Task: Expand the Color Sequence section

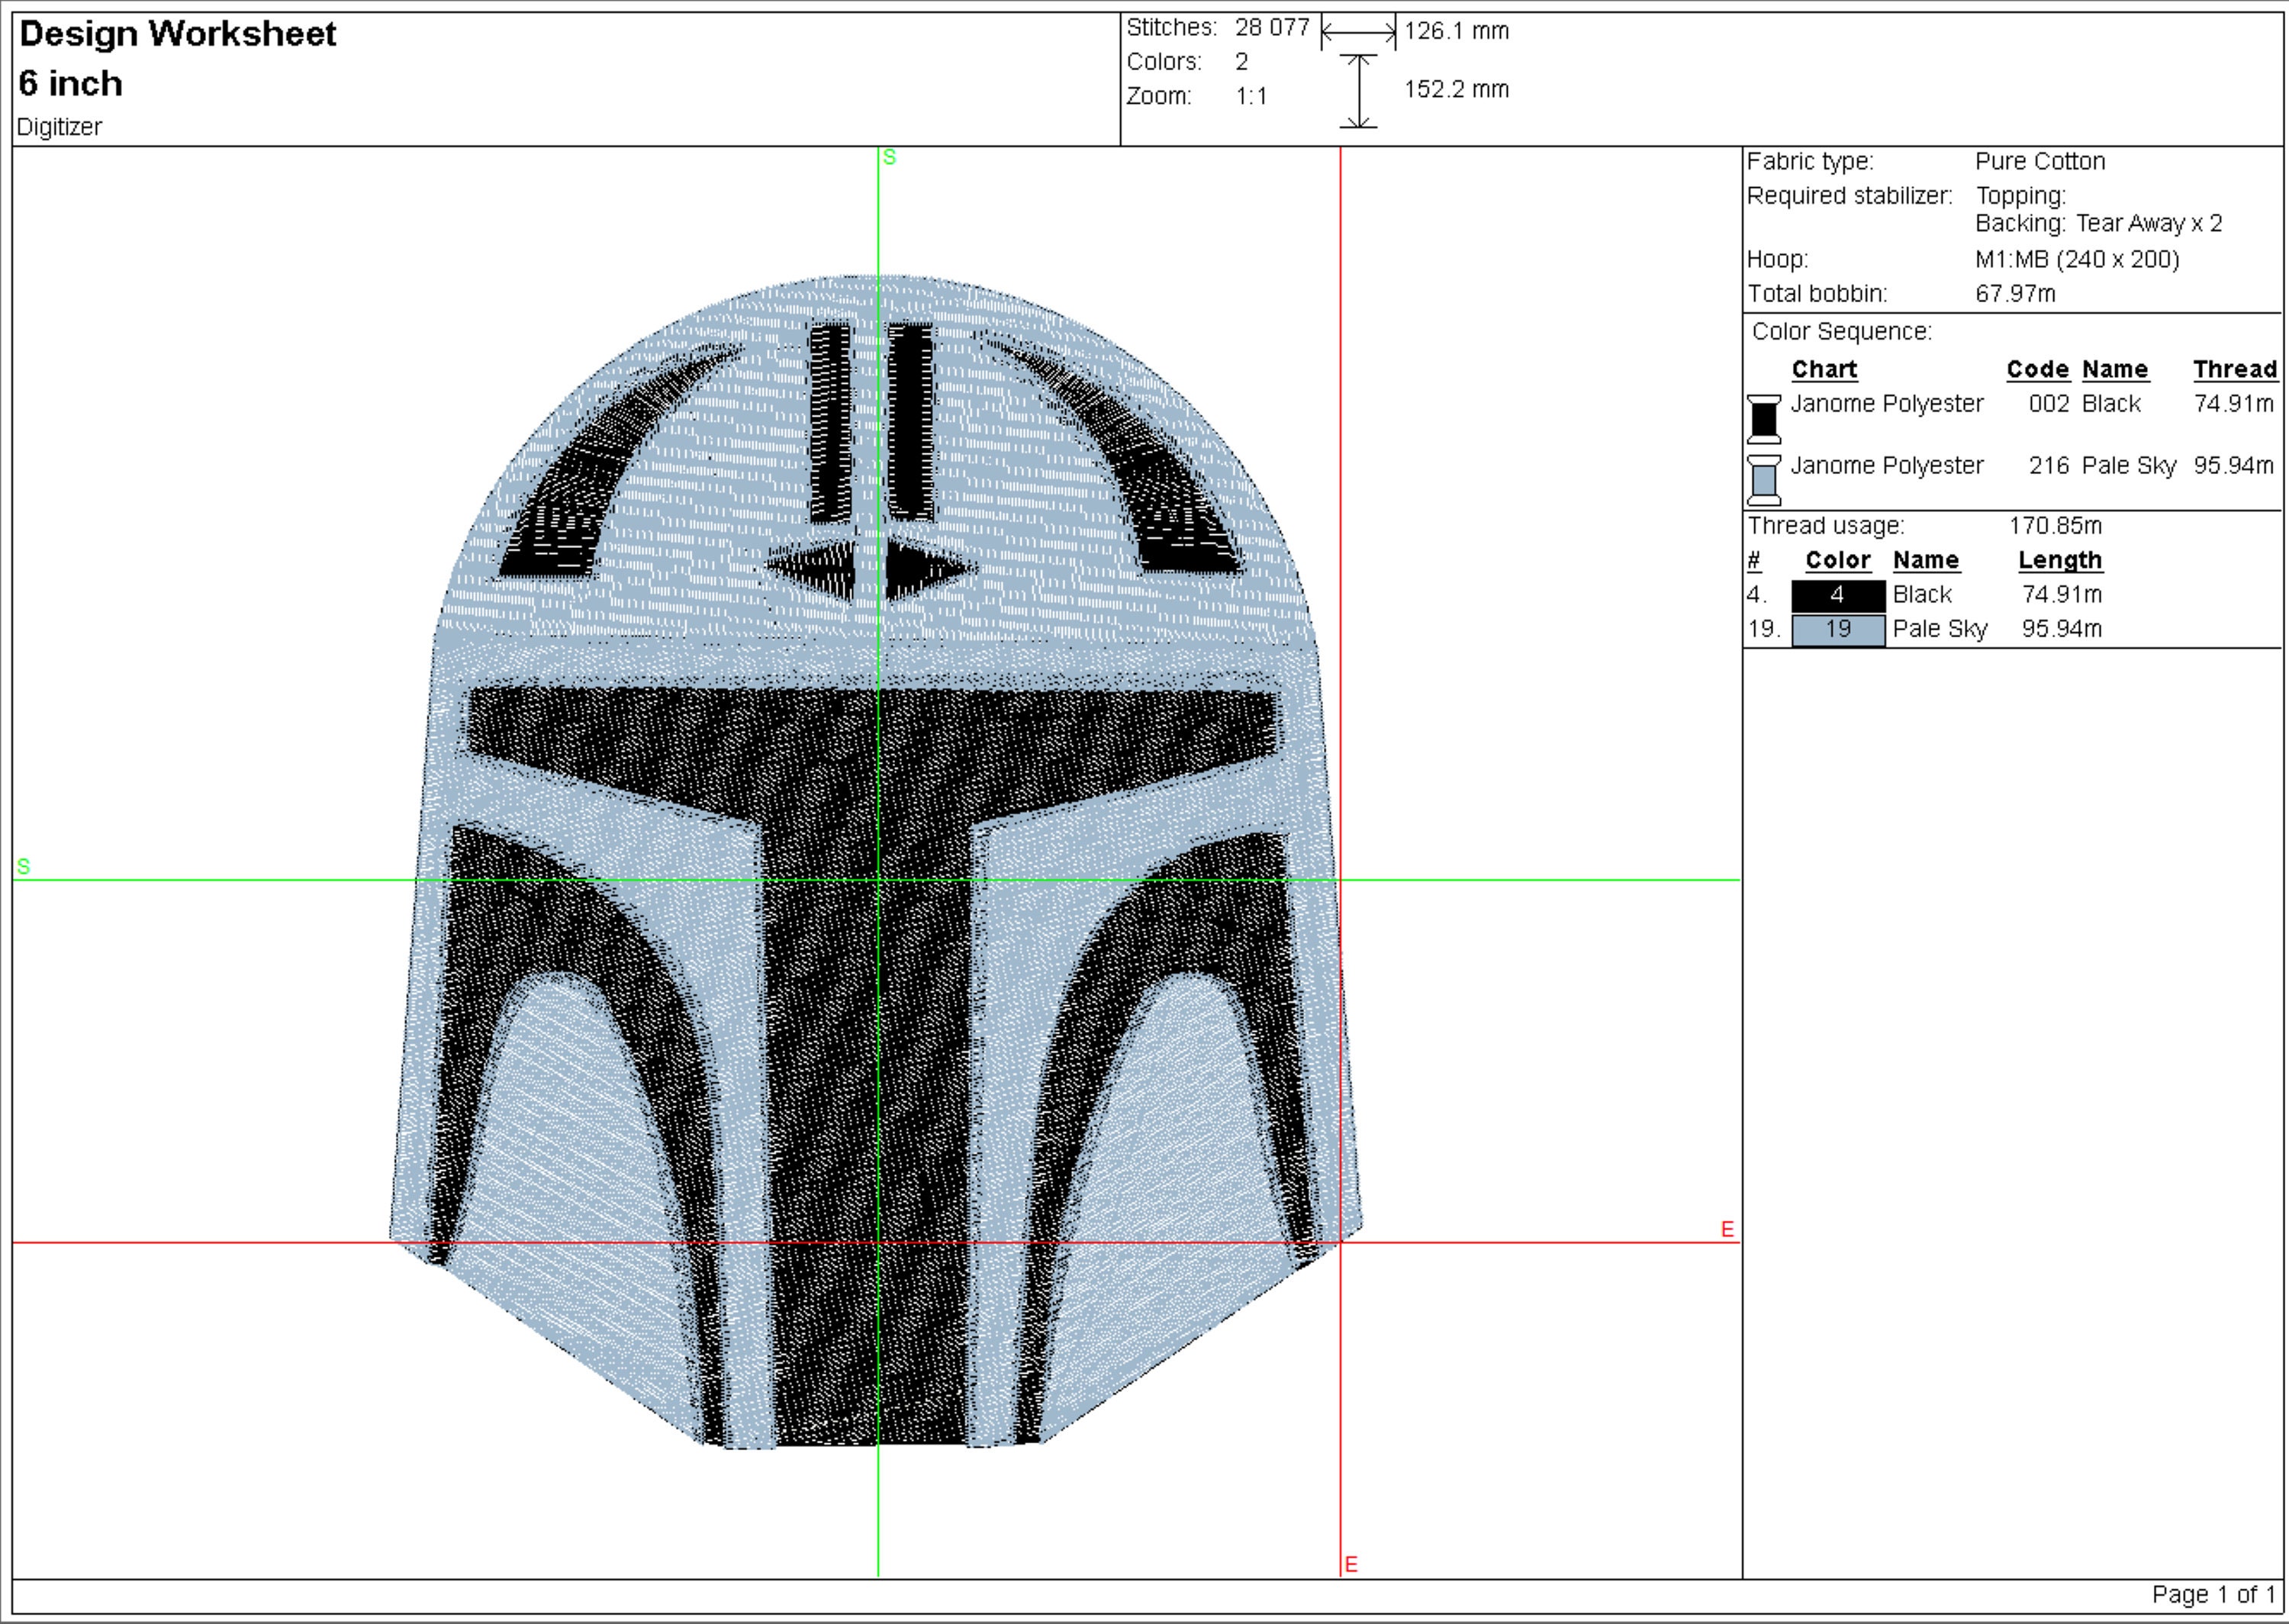Action: [1842, 331]
